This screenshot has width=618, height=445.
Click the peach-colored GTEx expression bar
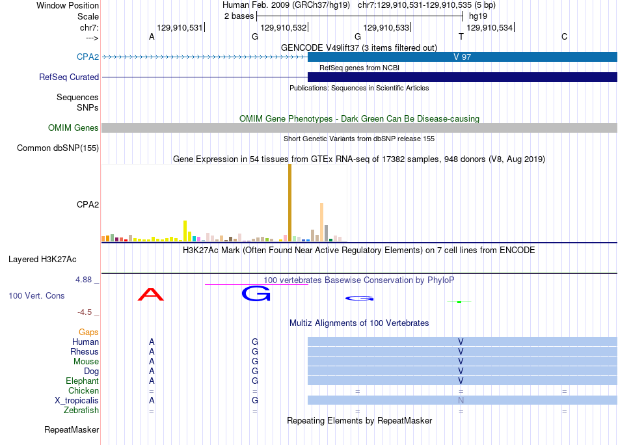click(321, 222)
